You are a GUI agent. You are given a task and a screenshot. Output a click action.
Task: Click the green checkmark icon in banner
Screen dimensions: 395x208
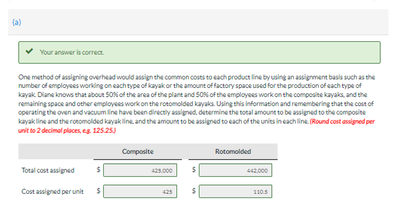click(29, 51)
